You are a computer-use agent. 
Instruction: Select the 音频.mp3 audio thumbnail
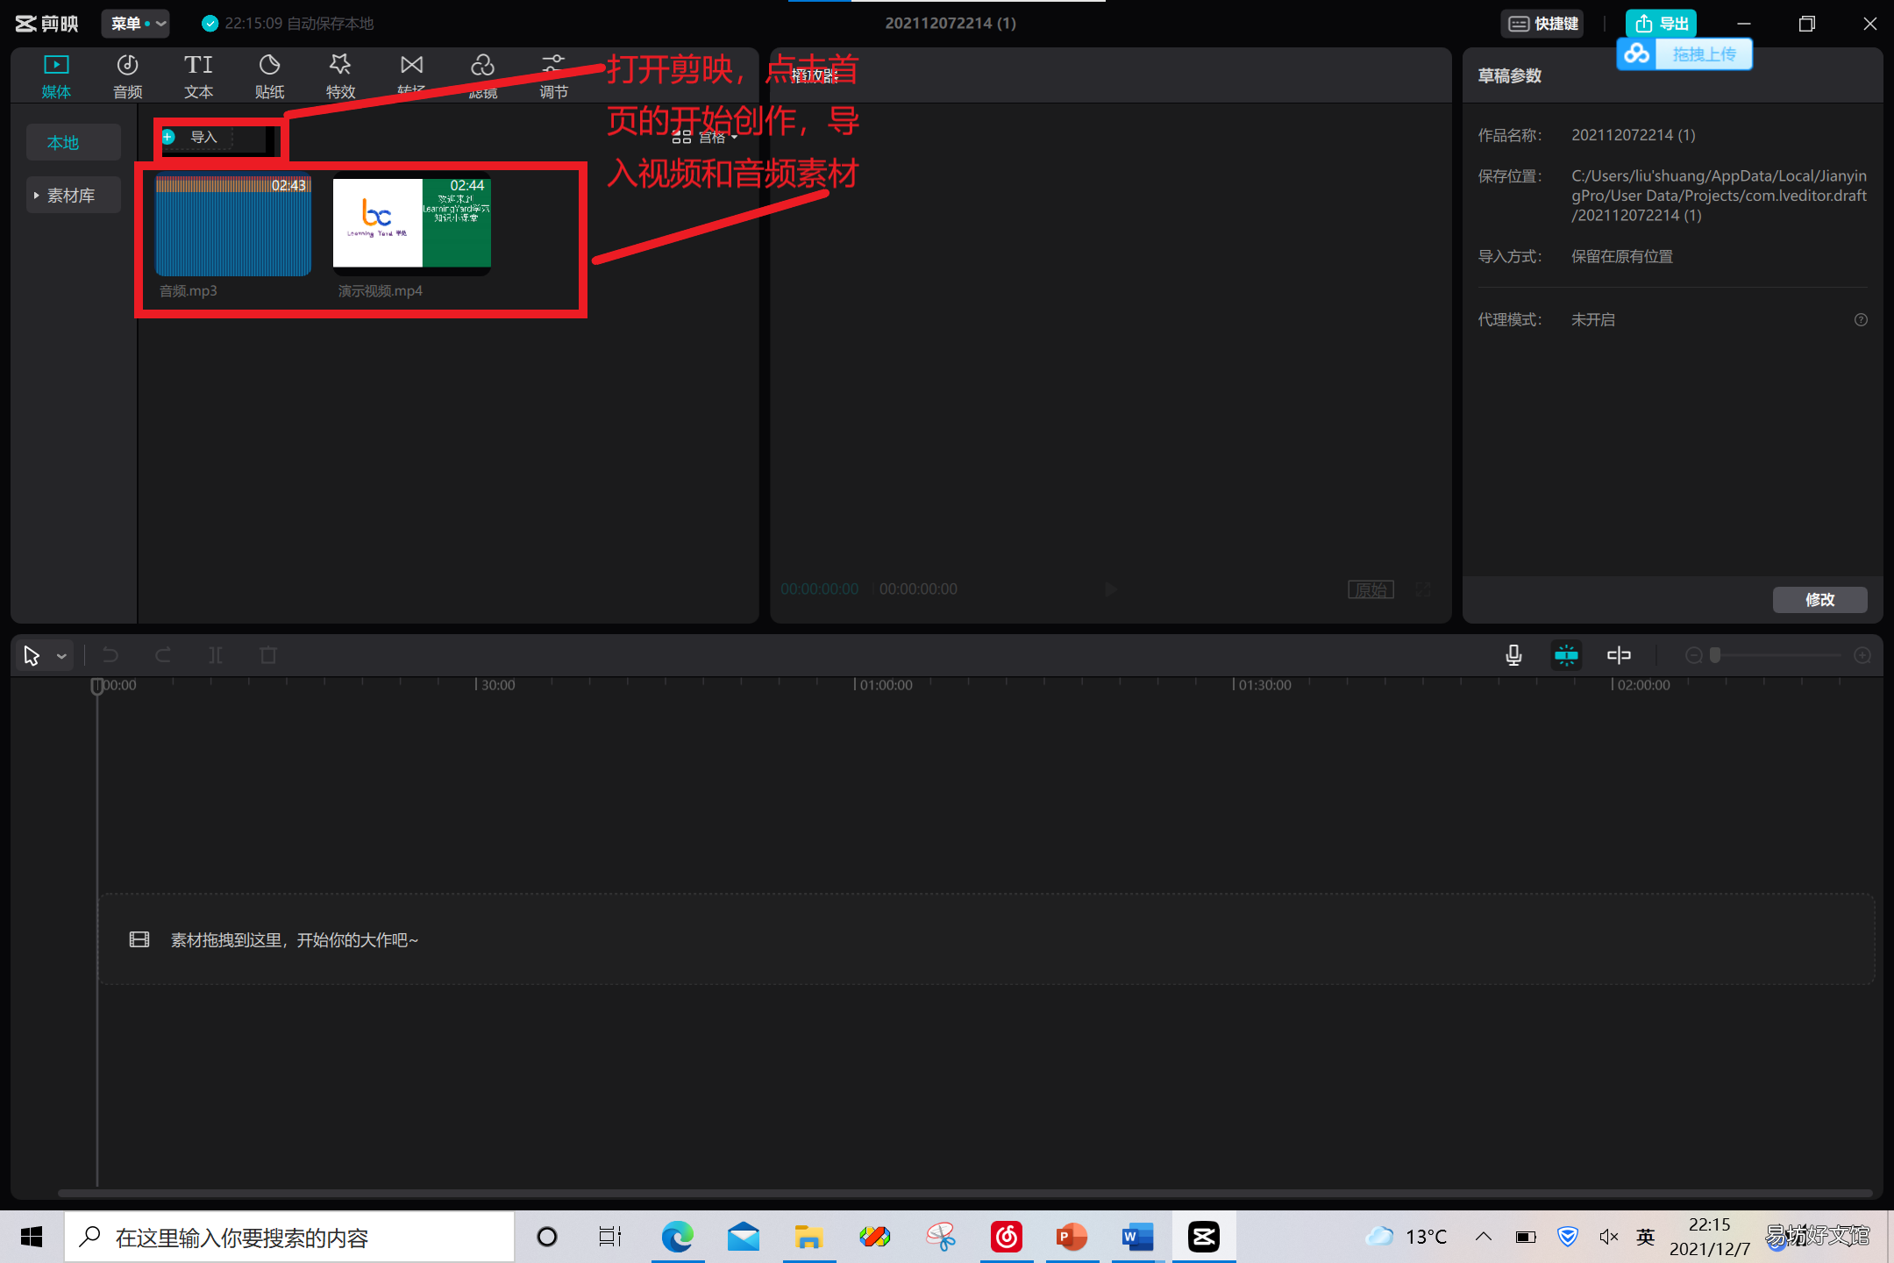(233, 226)
